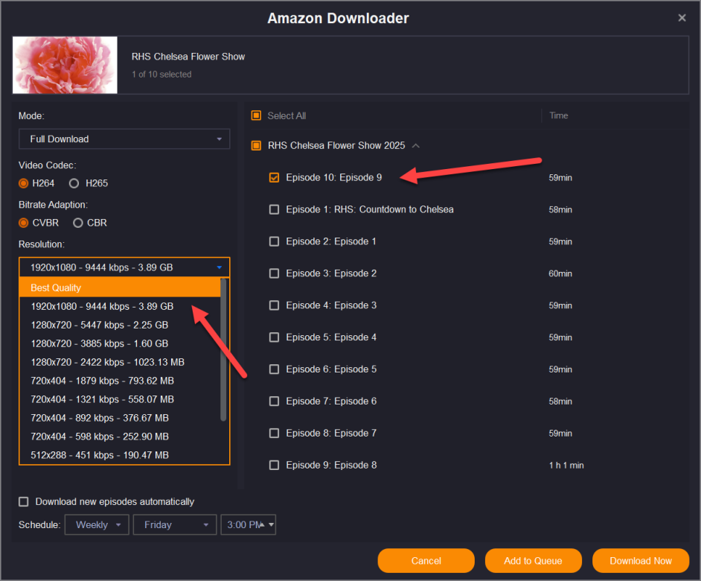Viewport: 701px width, 581px height.
Task: Check Episode 6: Episode 5
Action: [274, 369]
